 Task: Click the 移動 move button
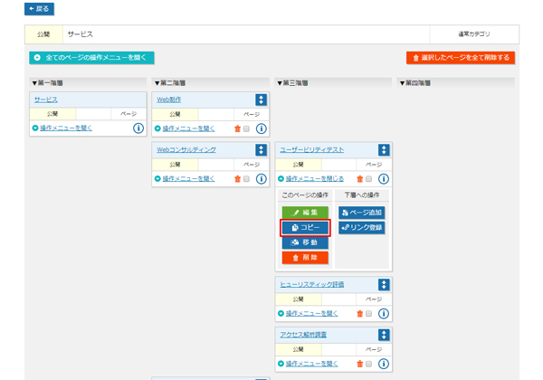[305, 242]
